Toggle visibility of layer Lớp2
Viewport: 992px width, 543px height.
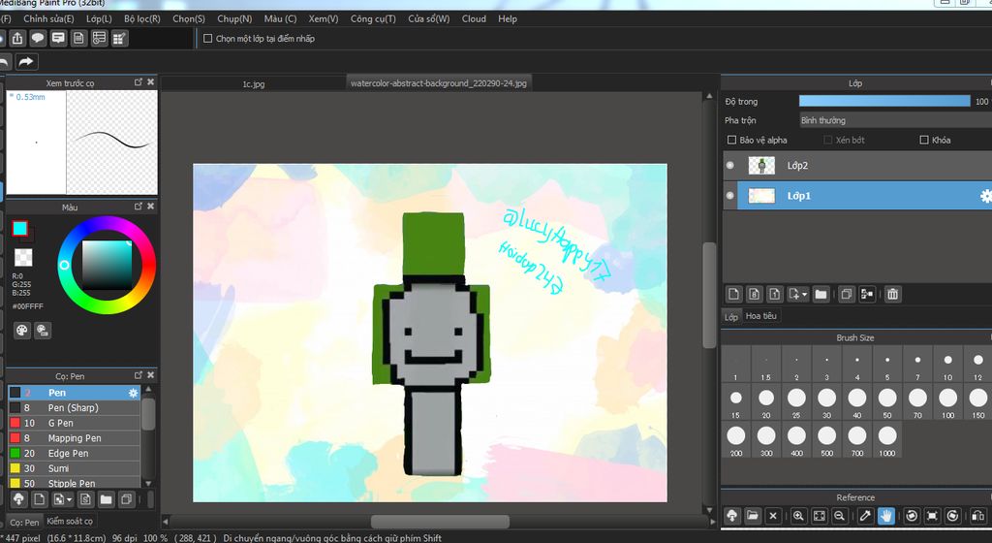[730, 165]
